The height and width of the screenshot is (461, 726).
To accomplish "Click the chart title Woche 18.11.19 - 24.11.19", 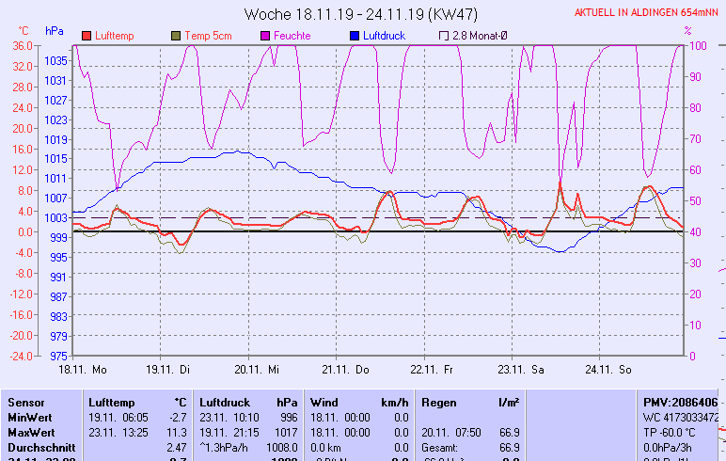I will coord(360,14).
